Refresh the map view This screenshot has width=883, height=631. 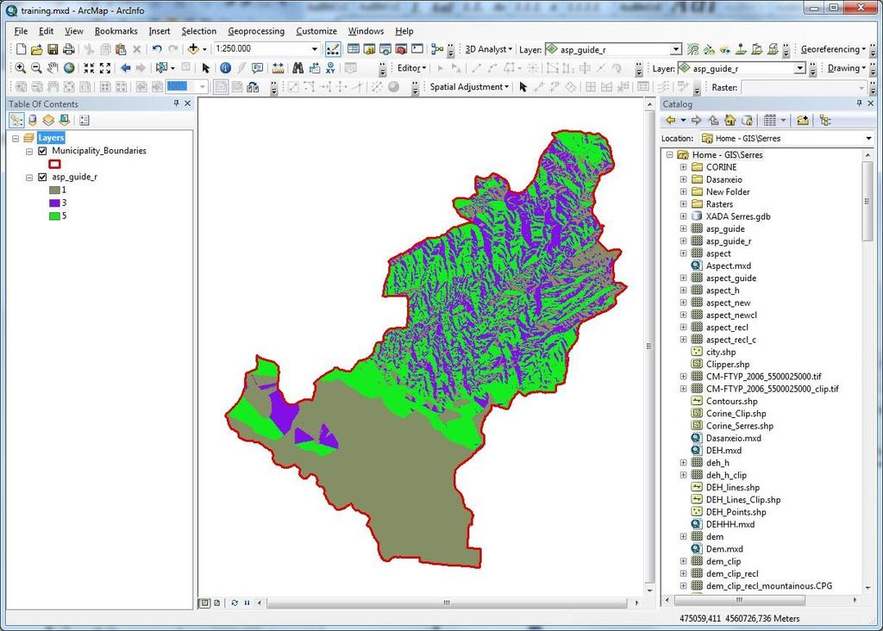(235, 603)
